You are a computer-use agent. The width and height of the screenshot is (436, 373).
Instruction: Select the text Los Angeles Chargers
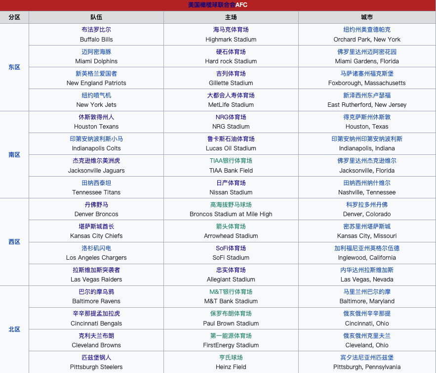point(96,258)
